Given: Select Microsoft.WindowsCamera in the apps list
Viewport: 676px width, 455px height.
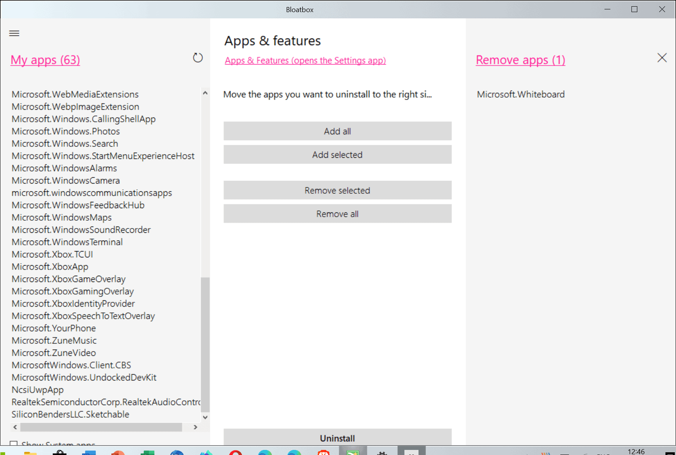Looking at the screenshot, I should coord(66,180).
